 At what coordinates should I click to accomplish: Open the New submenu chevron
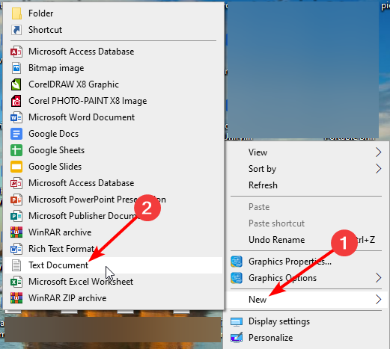click(378, 300)
